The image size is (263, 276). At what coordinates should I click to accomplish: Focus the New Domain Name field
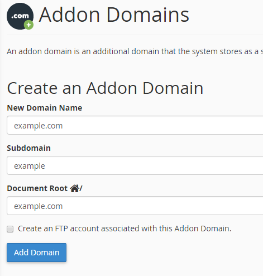[x=135, y=125]
